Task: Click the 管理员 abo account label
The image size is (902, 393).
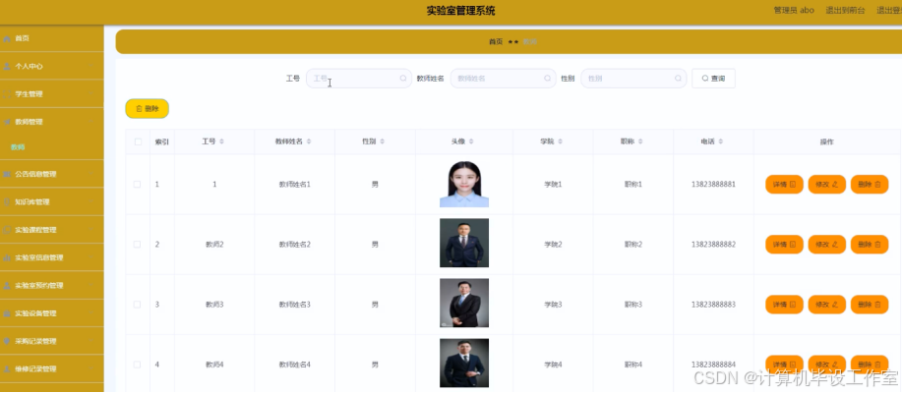Action: 794,11
